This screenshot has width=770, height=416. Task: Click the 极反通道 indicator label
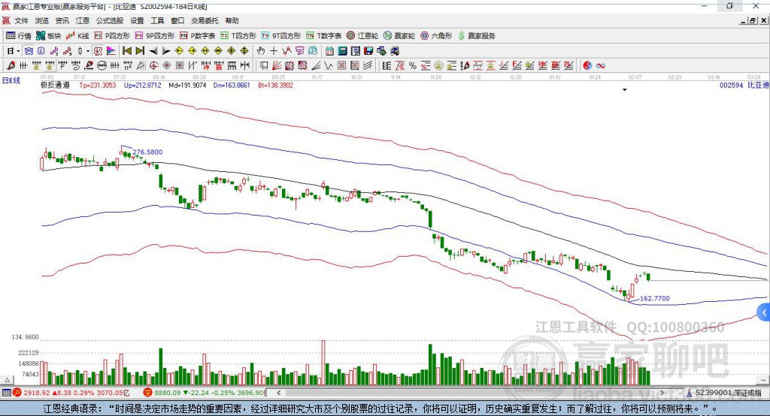55,86
